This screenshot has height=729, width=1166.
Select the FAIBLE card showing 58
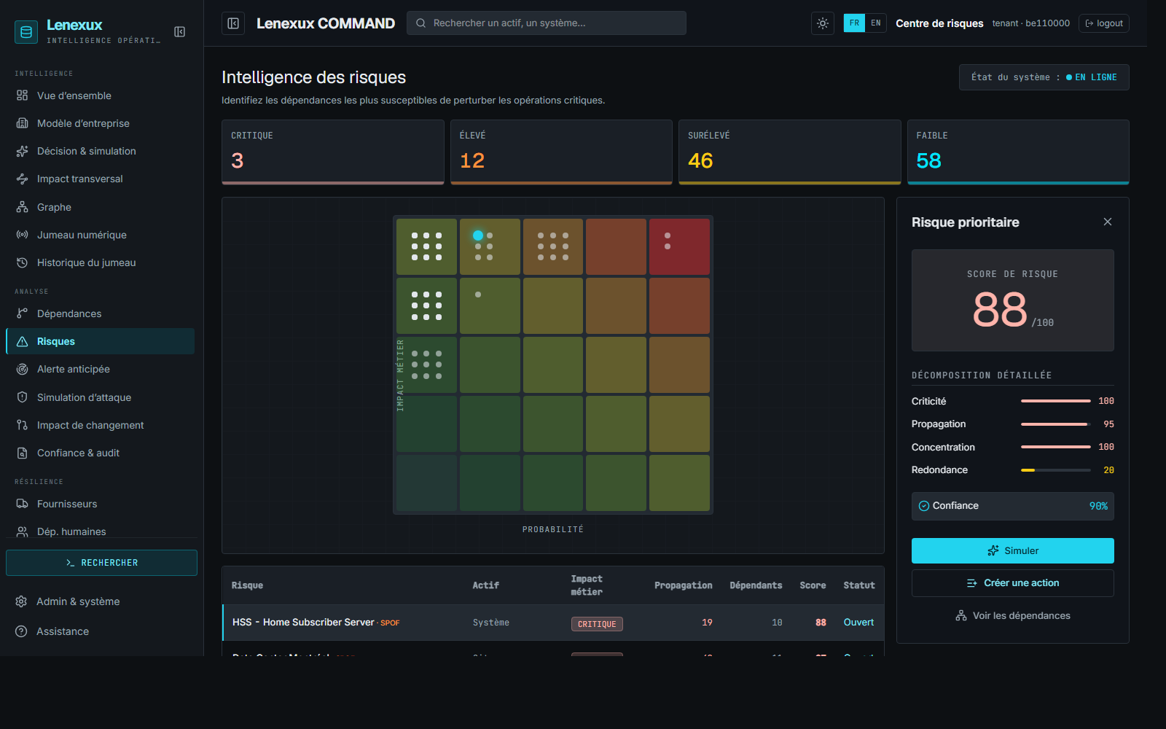(x=1018, y=152)
